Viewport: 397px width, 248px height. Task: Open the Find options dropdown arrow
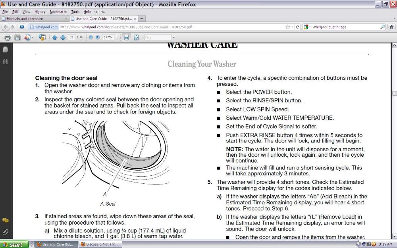click(x=173, y=37)
